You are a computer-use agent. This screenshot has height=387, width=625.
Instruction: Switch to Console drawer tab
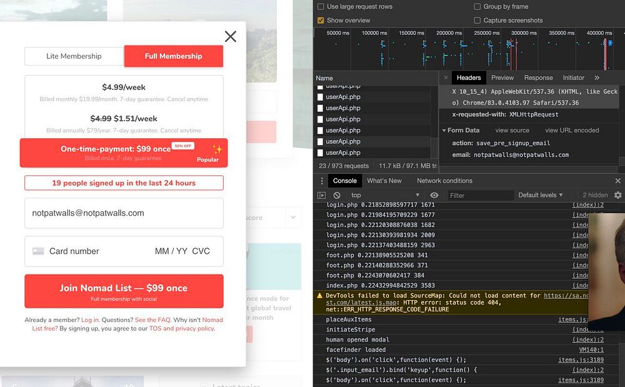pos(345,181)
